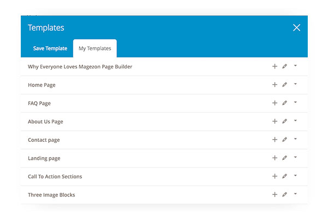
Task: Click the 'Contact page' template name
Action: (44, 140)
